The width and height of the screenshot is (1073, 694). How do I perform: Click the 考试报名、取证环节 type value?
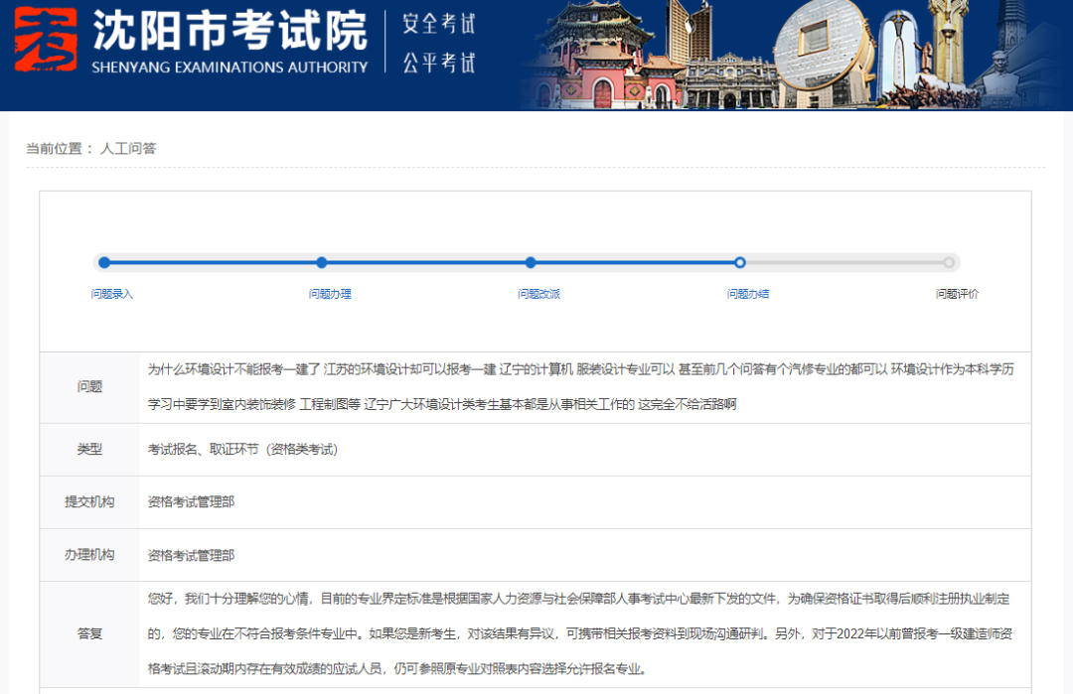click(x=243, y=450)
